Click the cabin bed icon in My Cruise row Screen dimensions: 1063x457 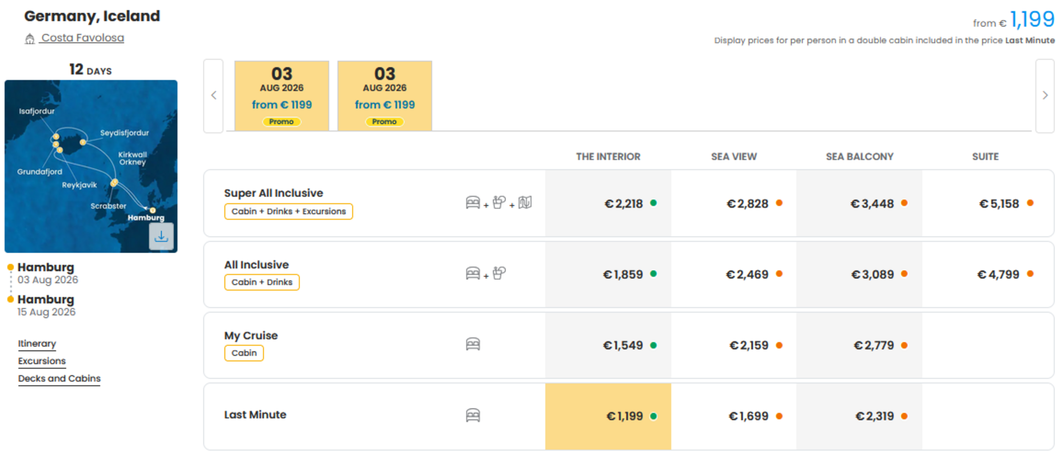[473, 344]
